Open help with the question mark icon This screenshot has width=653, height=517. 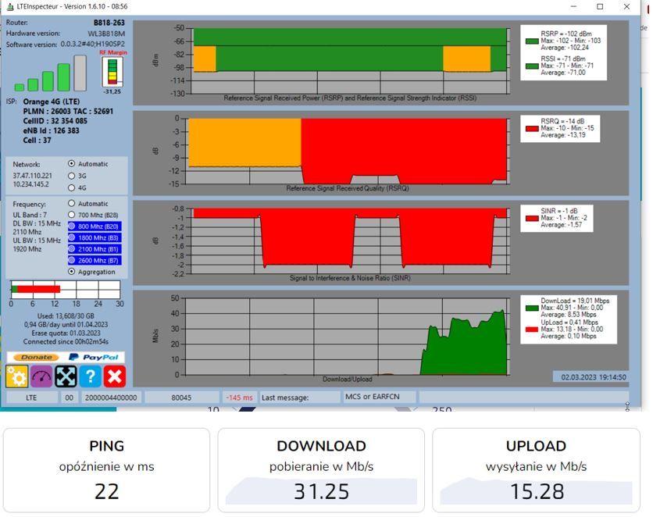point(91,376)
